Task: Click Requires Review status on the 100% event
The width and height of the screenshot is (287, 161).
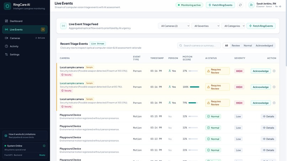Action: pos(218,87)
